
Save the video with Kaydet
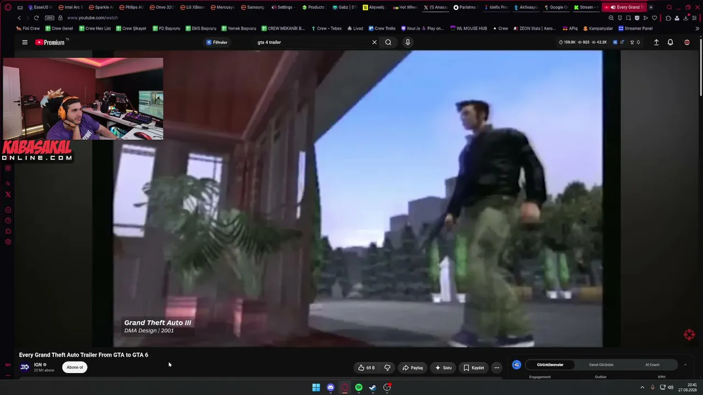click(474, 368)
